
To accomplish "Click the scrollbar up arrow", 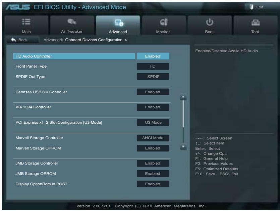I will 183,97.
